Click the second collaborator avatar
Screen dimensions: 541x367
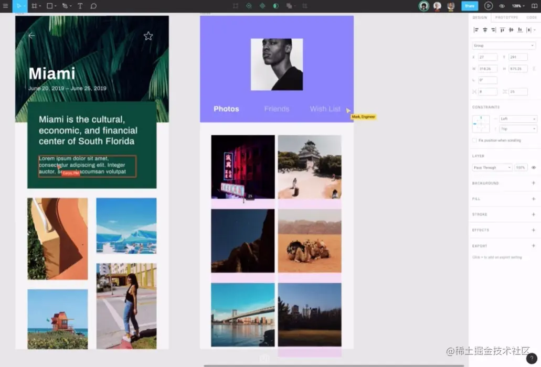[437, 6]
